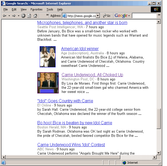Minimize the Internet Explorer window
167x166 pixels.
pyautogui.click(x=150, y=3)
